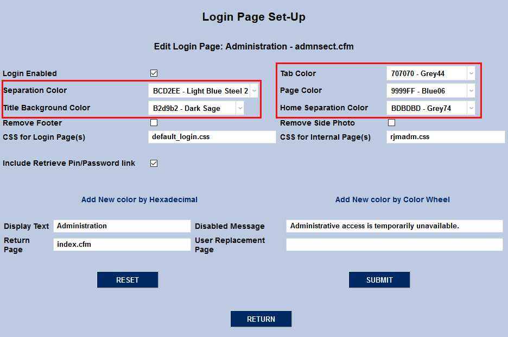Image resolution: width=508 pixels, height=337 pixels.
Task: Click the RESET button
Action: pyautogui.click(x=128, y=279)
